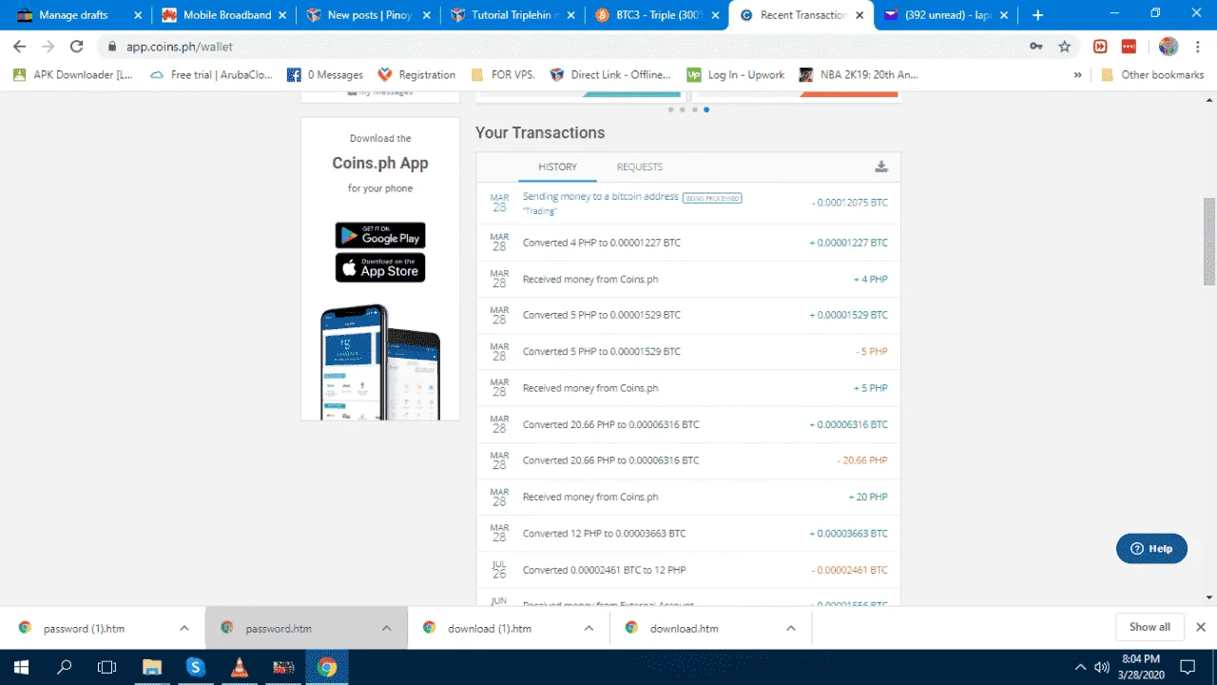Click the red extension icon beside the star
The image size is (1217, 685).
coord(1100,47)
